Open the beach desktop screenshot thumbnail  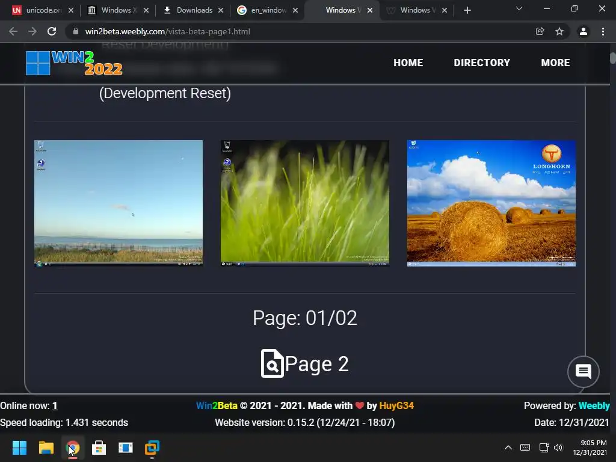pos(119,203)
